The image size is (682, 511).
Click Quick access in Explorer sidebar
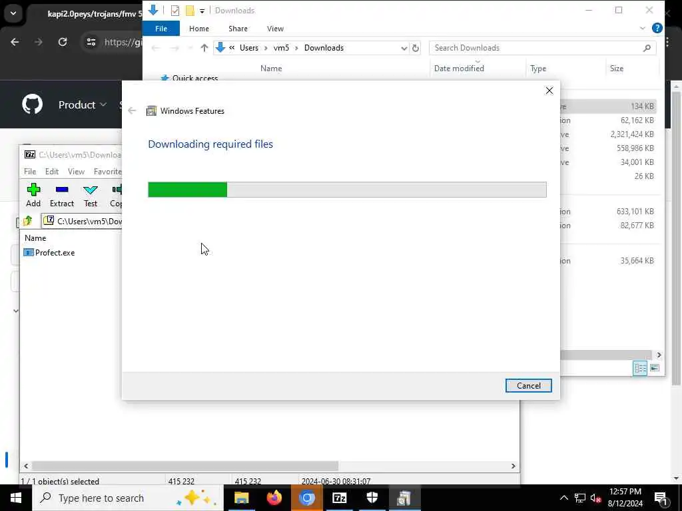(x=195, y=79)
